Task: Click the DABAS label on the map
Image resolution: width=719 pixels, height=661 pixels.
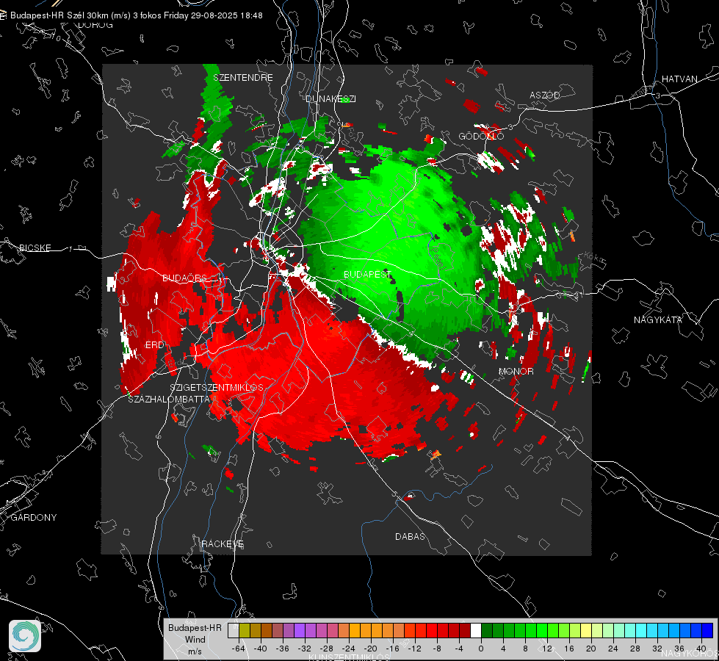Action: 410,536
